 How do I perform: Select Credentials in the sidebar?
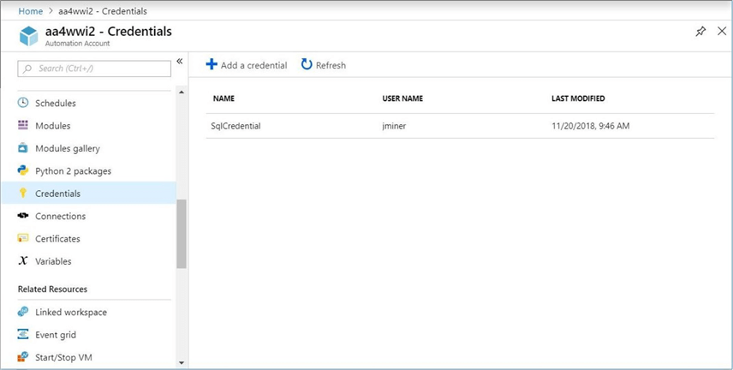pyautogui.click(x=88, y=194)
